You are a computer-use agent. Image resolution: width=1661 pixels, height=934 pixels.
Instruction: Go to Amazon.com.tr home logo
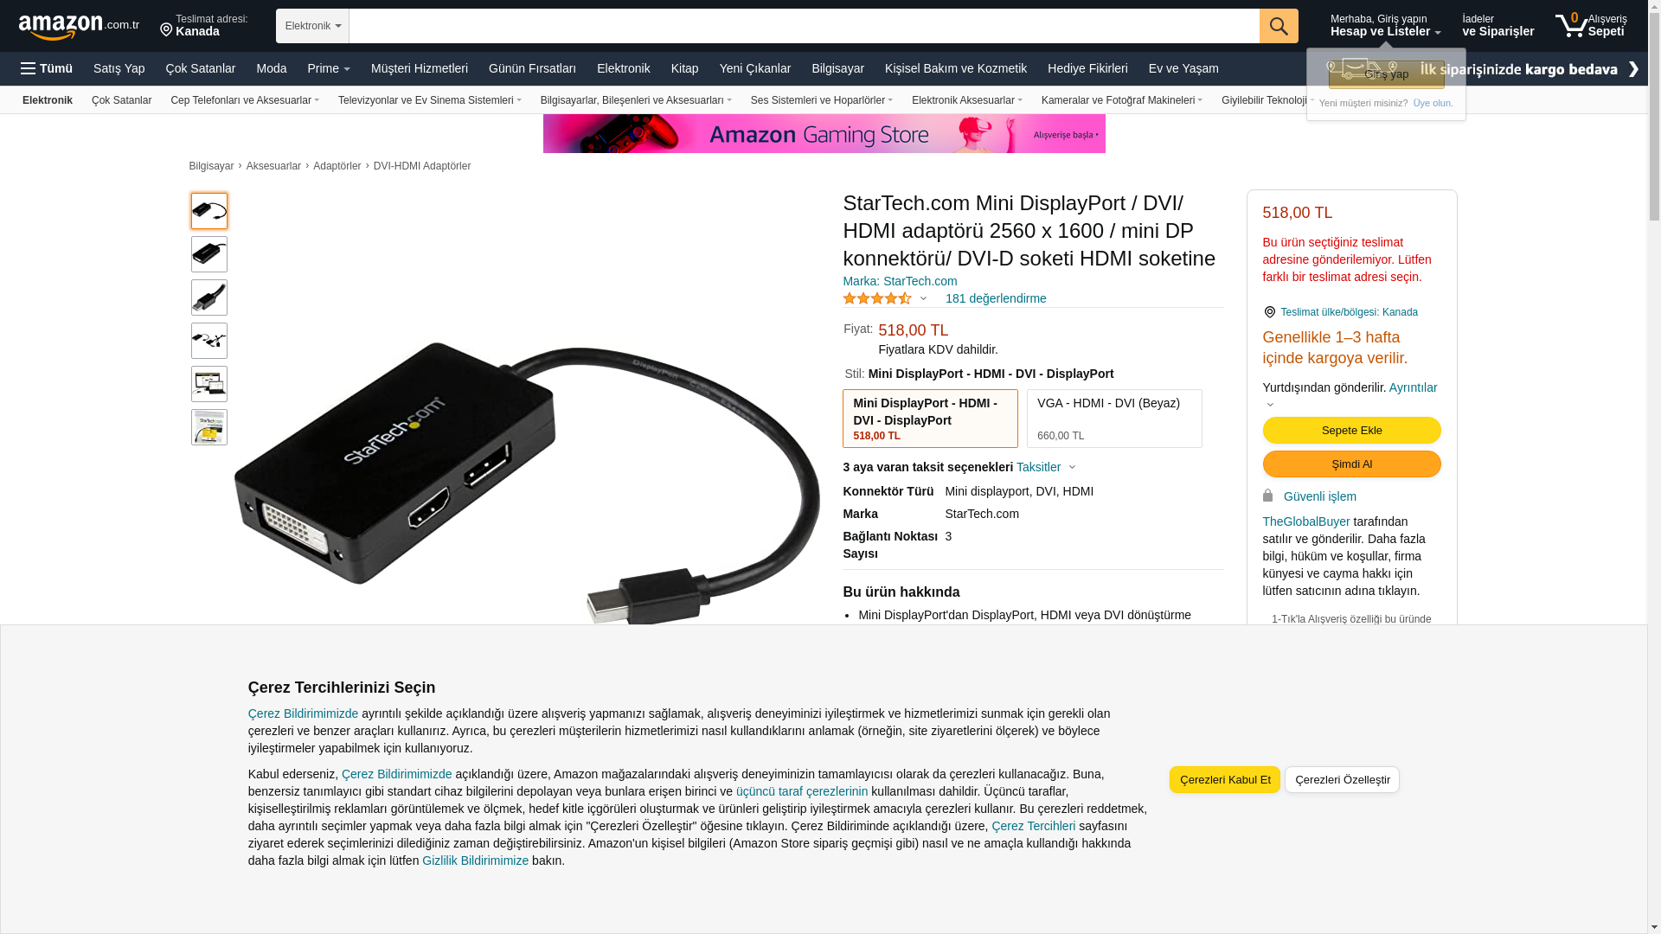pos(79,27)
